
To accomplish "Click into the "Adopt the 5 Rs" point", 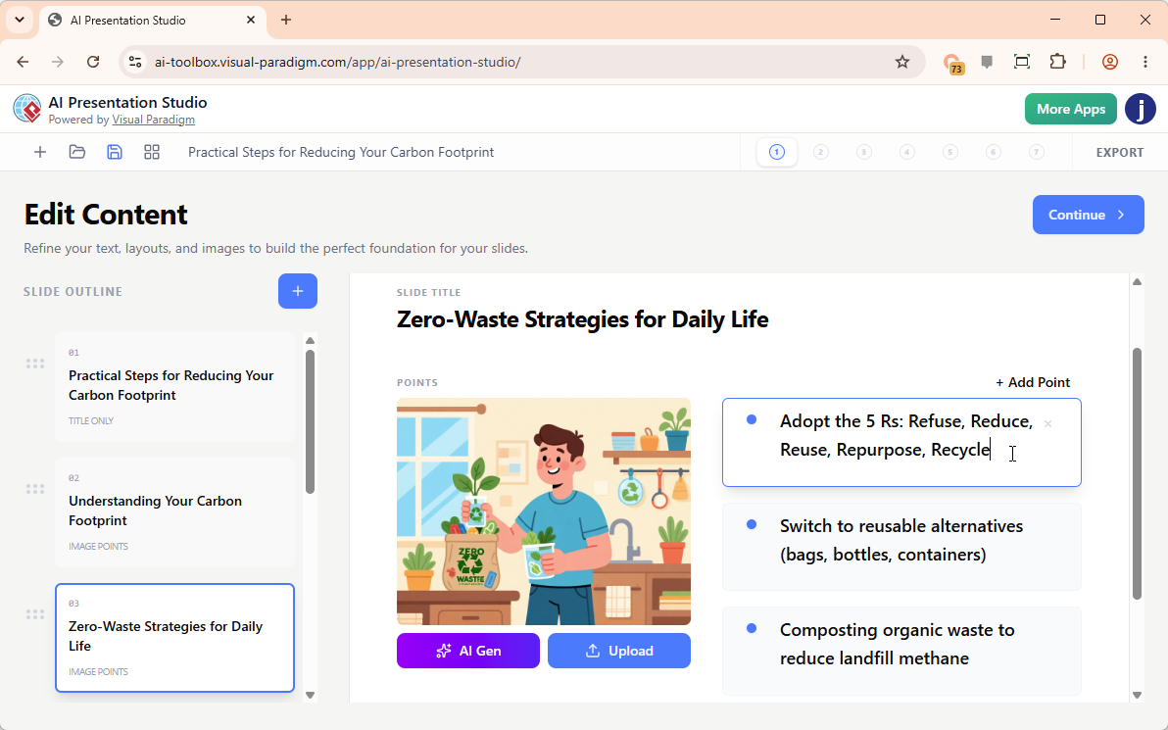I will pos(901,443).
